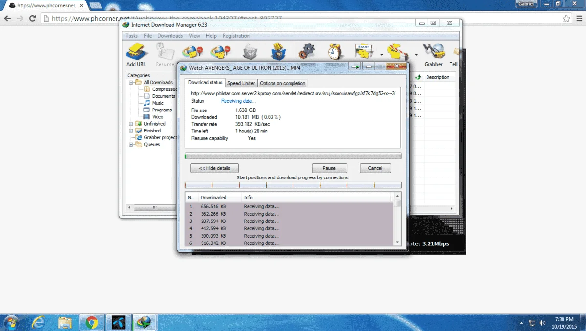Open the File menu
The image size is (586, 331).
click(x=148, y=36)
